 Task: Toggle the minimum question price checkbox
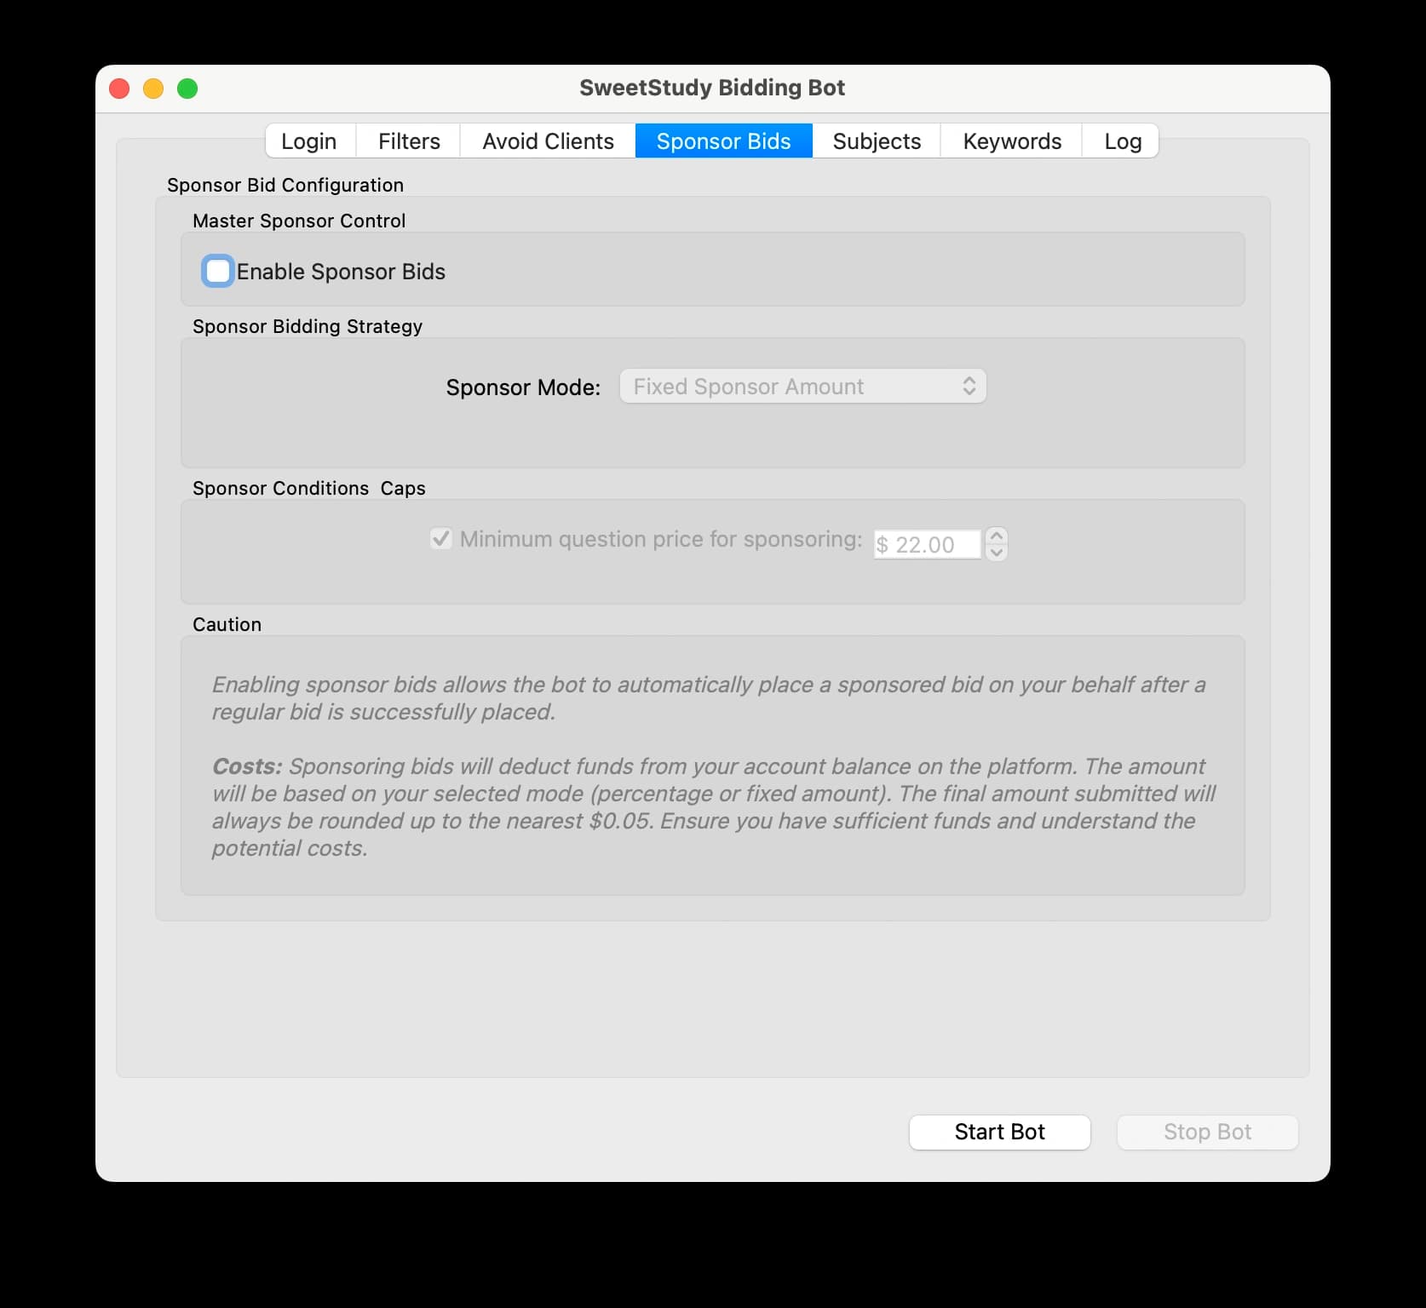click(440, 539)
